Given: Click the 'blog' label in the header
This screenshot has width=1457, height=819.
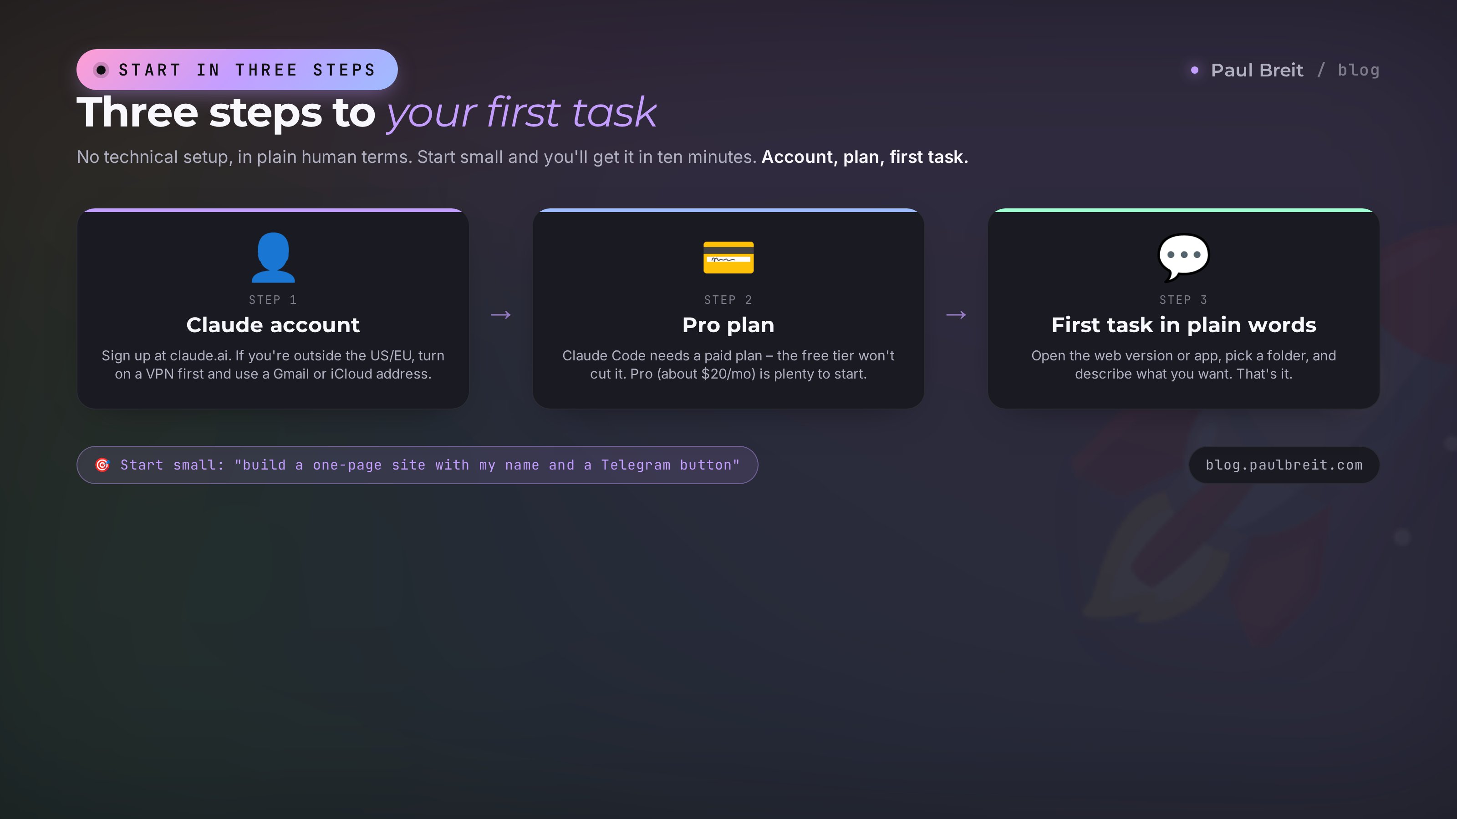Looking at the screenshot, I should pyautogui.click(x=1358, y=70).
